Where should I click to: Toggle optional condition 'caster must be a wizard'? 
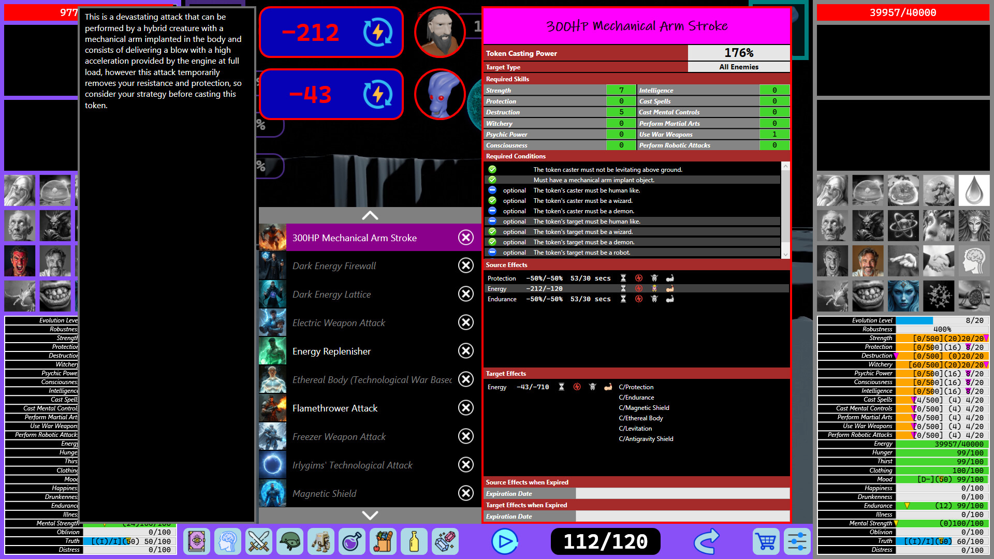point(492,200)
